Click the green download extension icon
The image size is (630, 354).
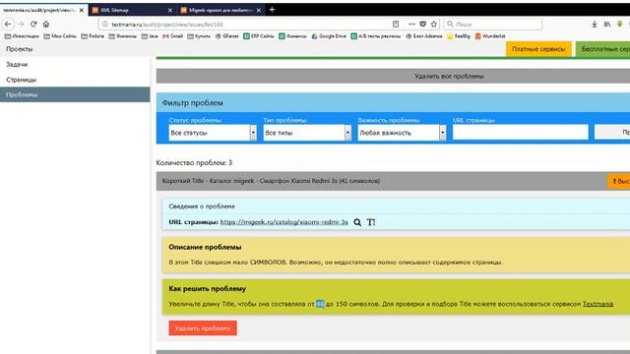(x=620, y=24)
